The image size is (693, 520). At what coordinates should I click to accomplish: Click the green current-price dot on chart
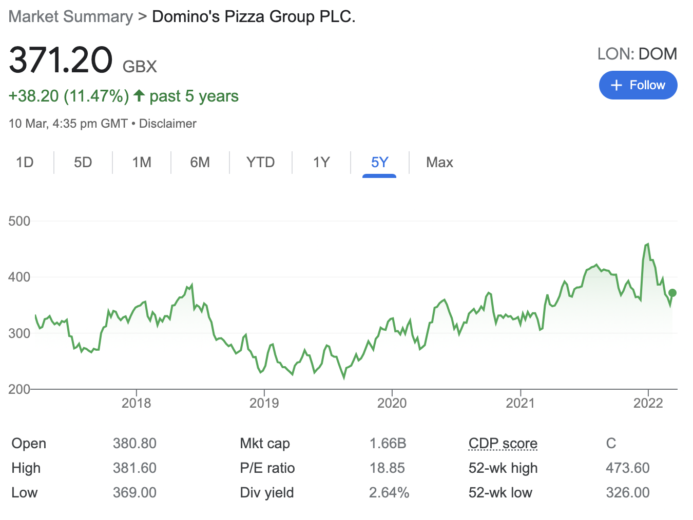pyautogui.click(x=672, y=293)
